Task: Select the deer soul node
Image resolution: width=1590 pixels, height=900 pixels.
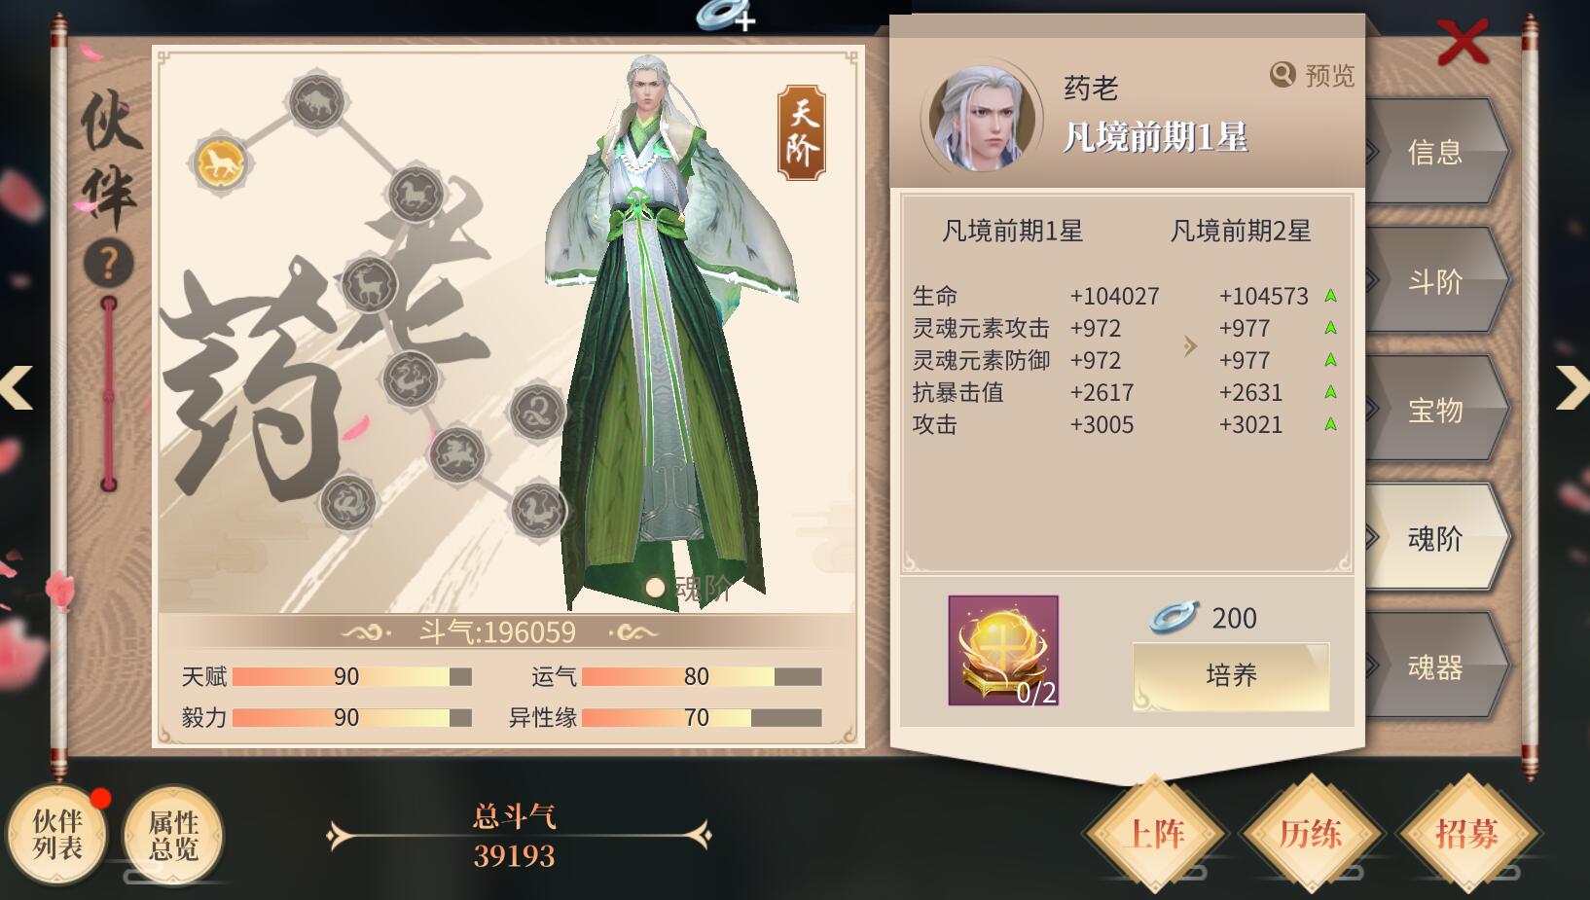Action: 370,284
